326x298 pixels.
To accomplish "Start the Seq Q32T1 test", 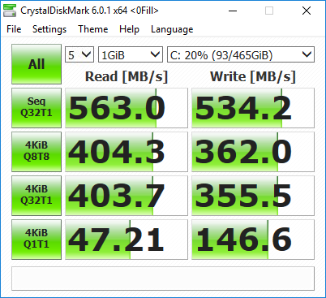I will [36, 108].
